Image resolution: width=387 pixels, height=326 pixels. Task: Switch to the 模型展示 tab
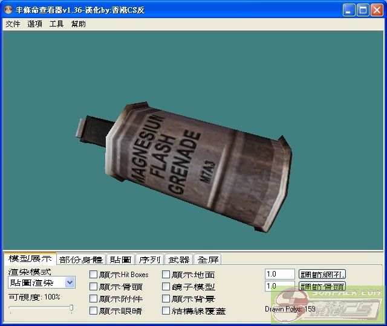[x=30, y=258]
